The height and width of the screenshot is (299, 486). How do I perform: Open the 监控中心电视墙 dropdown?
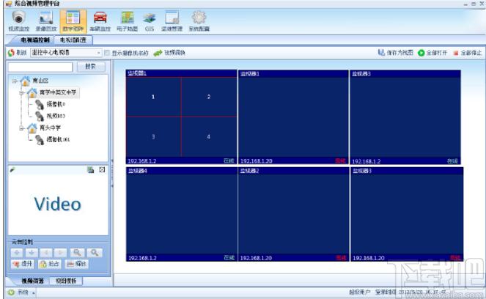click(x=66, y=53)
